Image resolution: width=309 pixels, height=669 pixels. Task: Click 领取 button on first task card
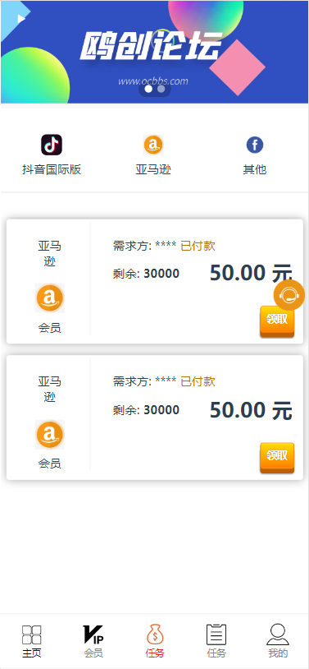click(x=277, y=321)
